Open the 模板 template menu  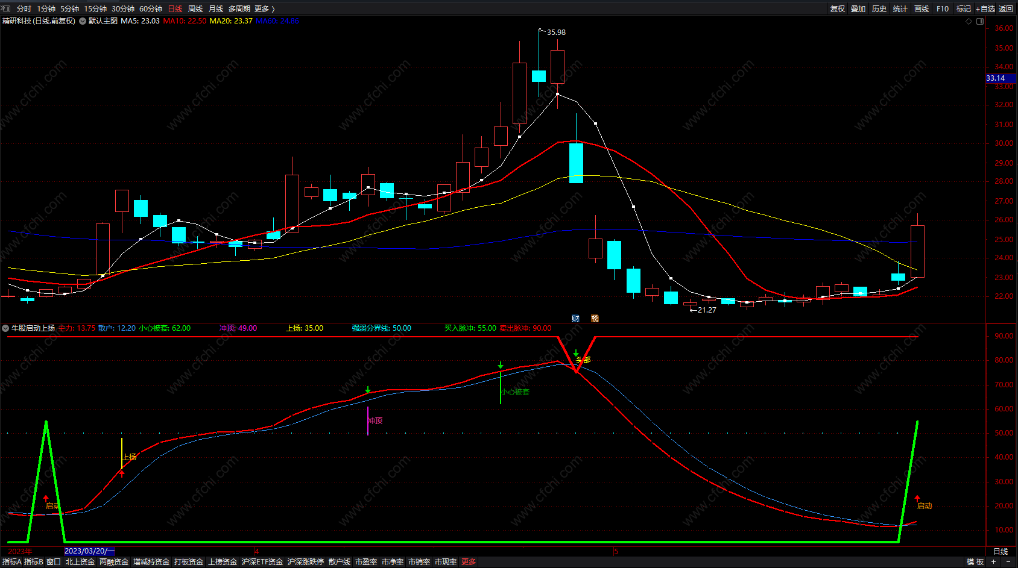tap(975, 562)
